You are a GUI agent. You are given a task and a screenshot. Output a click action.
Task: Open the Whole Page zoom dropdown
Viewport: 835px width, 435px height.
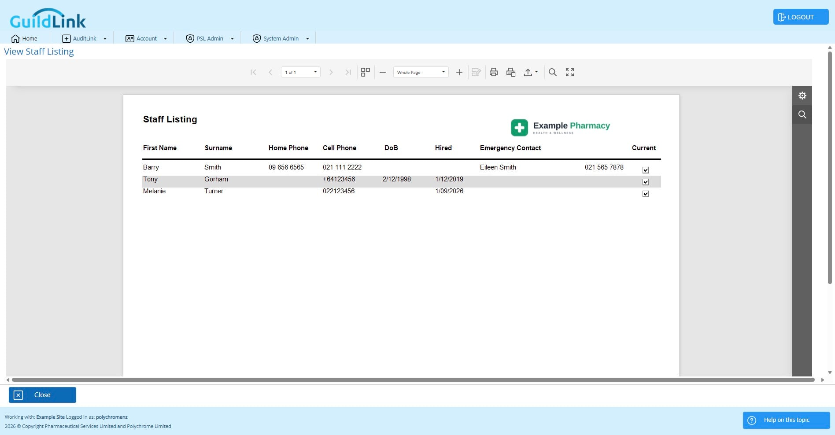pyautogui.click(x=421, y=72)
